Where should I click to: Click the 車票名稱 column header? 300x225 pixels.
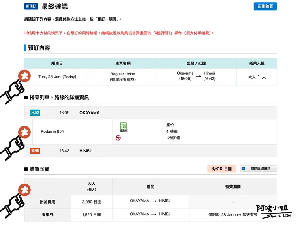pyautogui.click(x=123, y=63)
